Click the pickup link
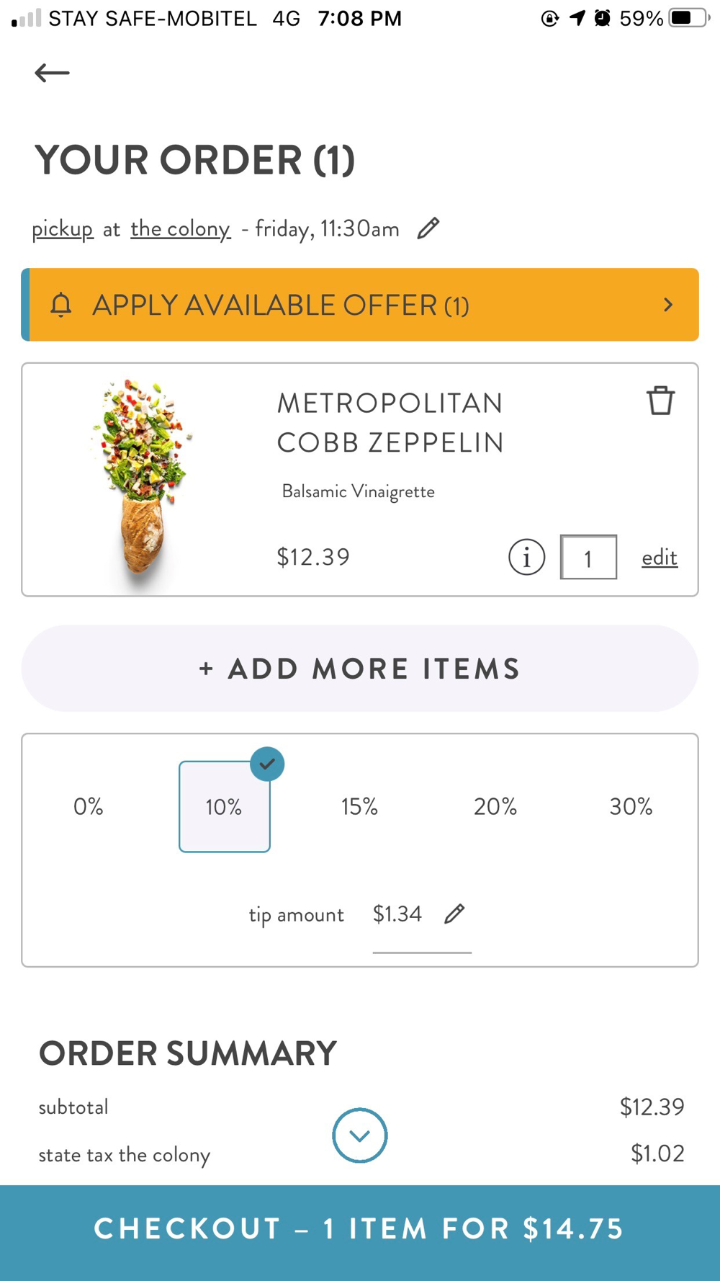Screen dimensions: 720x1281 [x=63, y=229]
